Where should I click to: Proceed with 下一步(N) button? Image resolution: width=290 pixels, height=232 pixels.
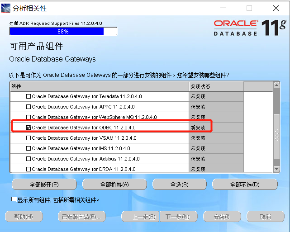(178, 217)
